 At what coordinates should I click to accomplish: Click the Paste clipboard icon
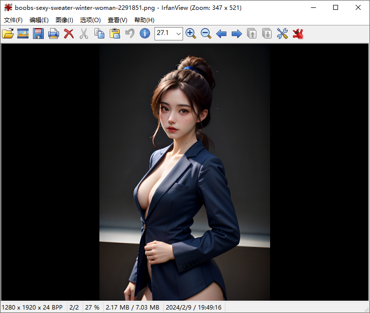click(x=115, y=34)
